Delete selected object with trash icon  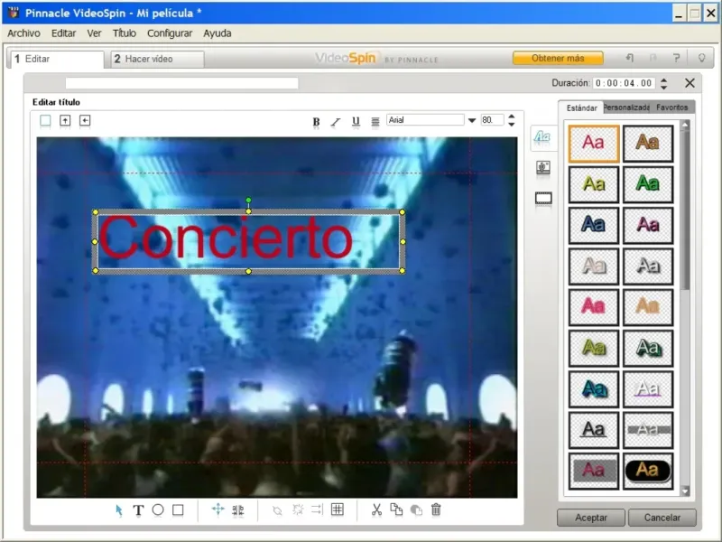436,510
